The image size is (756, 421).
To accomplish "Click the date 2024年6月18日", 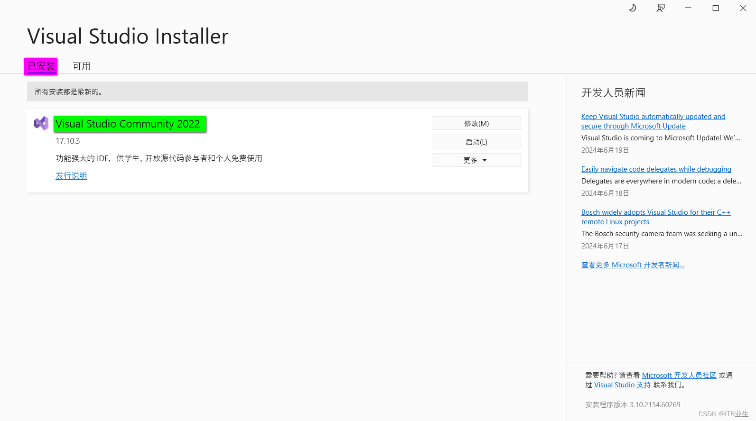I will point(605,193).
